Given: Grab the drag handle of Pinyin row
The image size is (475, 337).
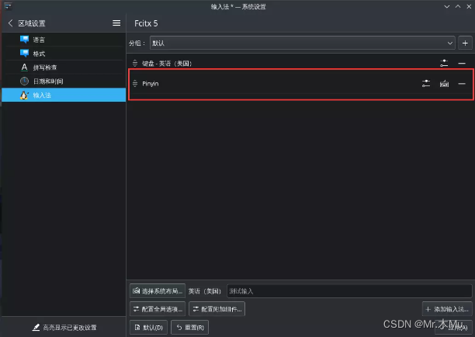Looking at the screenshot, I should (135, 83).
